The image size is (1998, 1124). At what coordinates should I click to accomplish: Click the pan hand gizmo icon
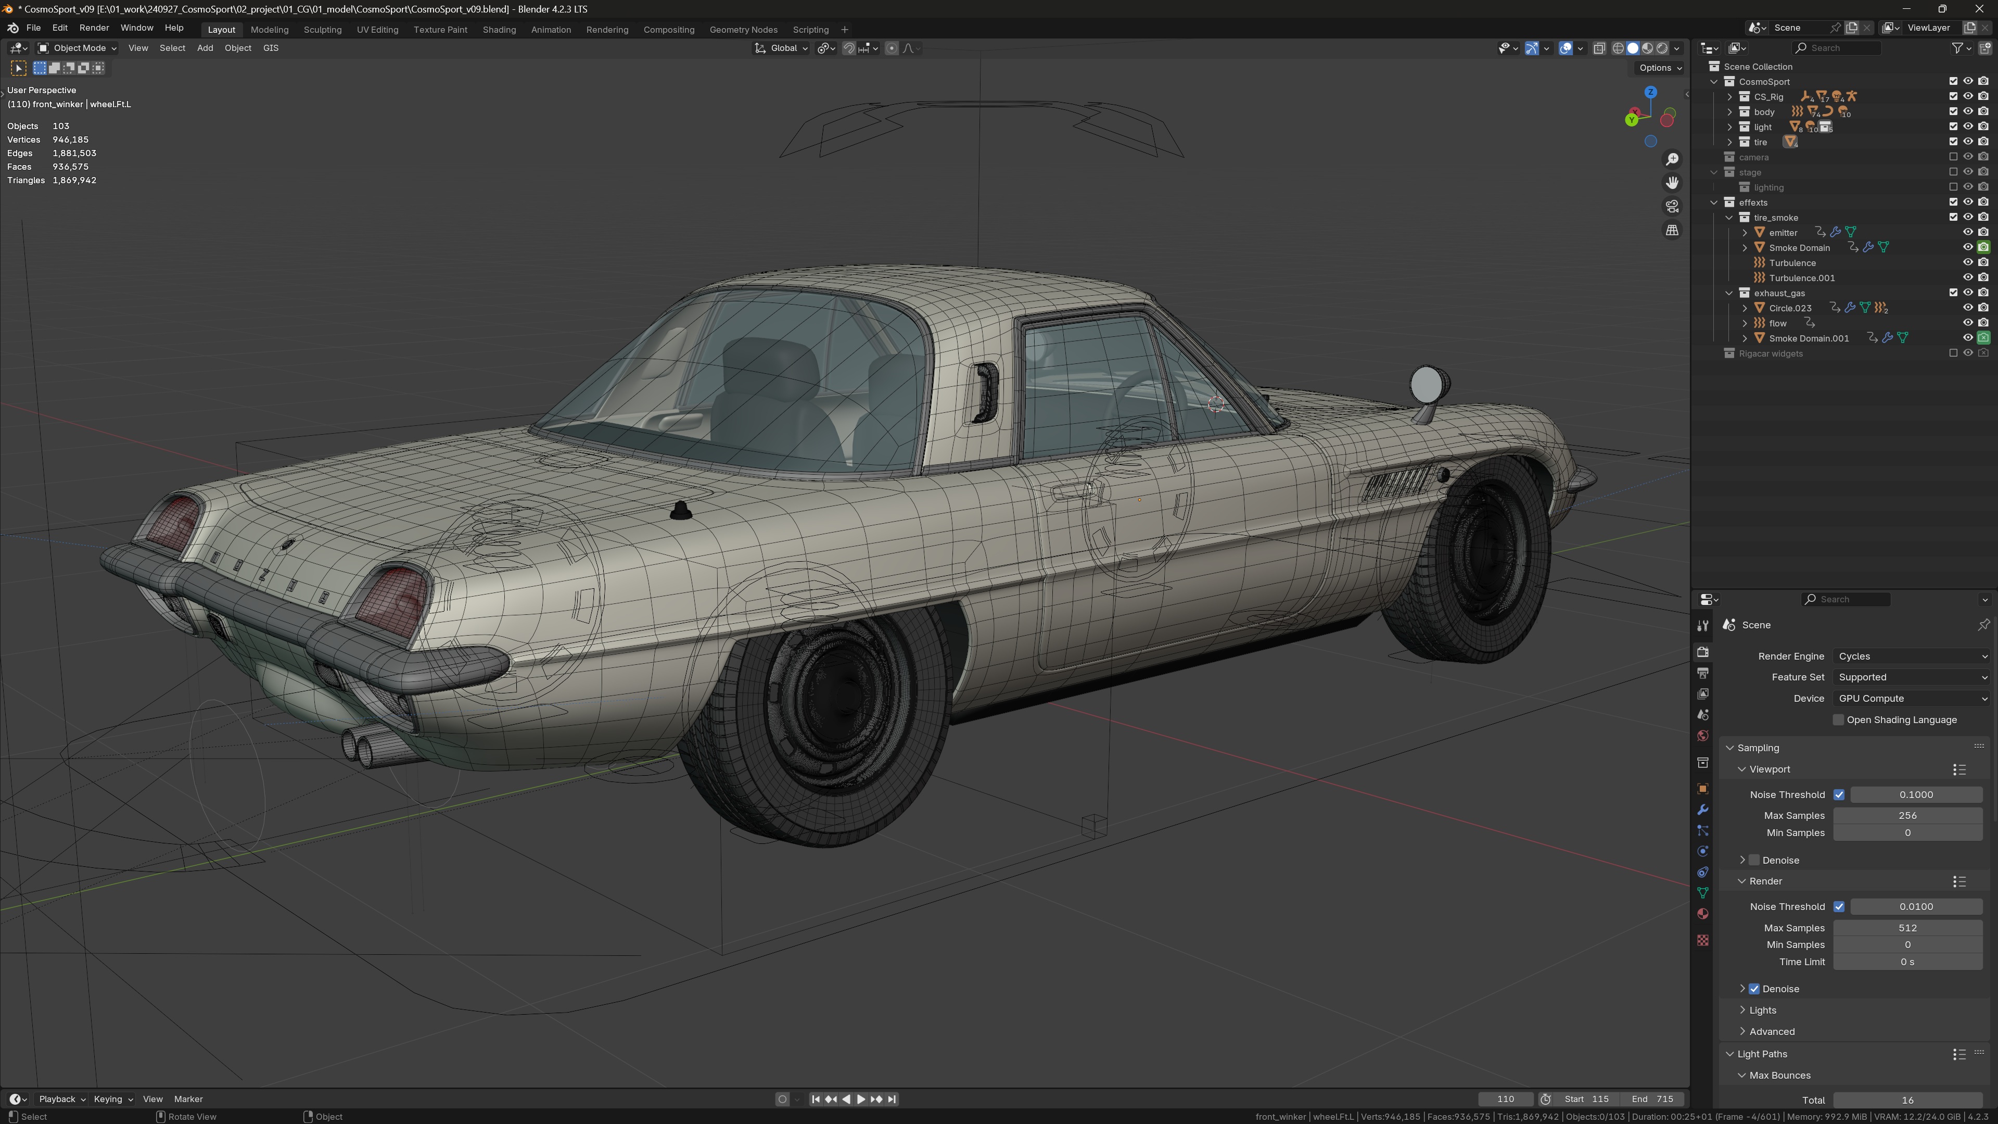(x=1672, y=182)
